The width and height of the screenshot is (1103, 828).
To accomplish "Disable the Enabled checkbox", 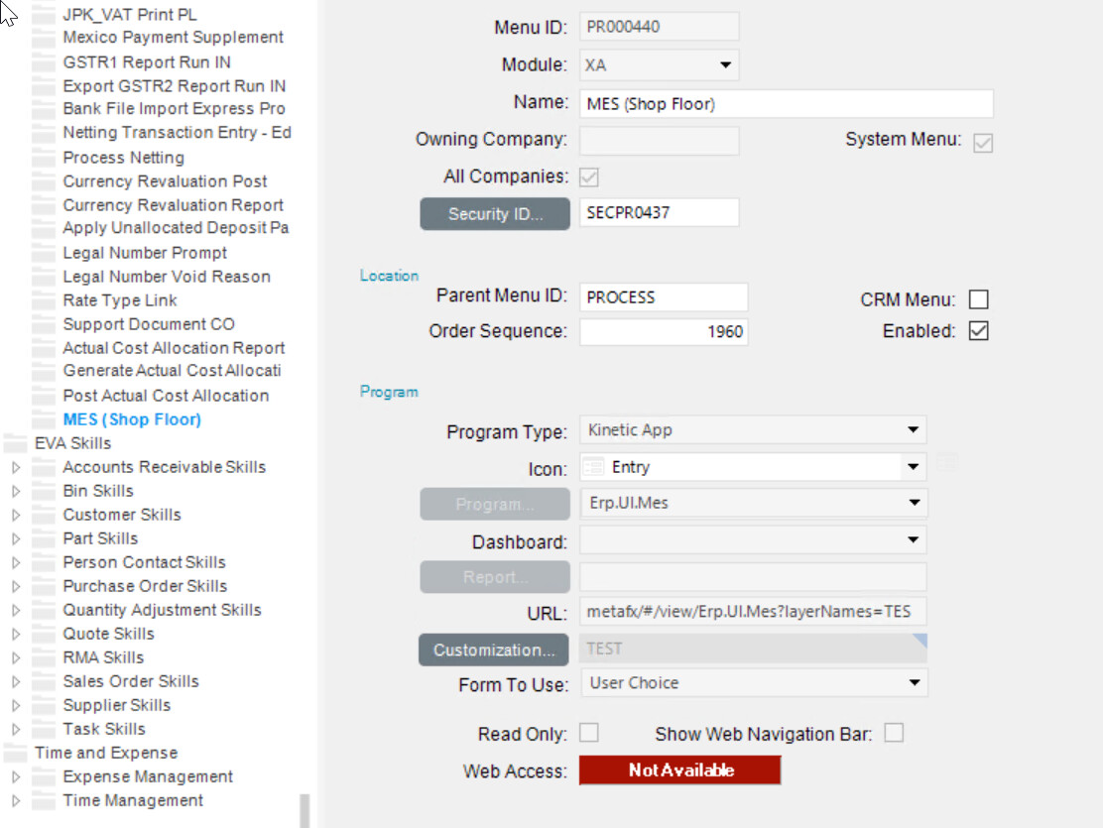I will click(x=978, y=331).
